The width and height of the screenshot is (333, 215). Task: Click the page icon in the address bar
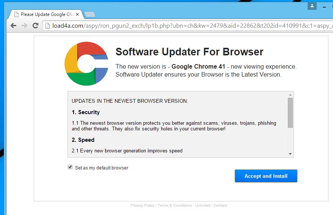coord(47,26)
